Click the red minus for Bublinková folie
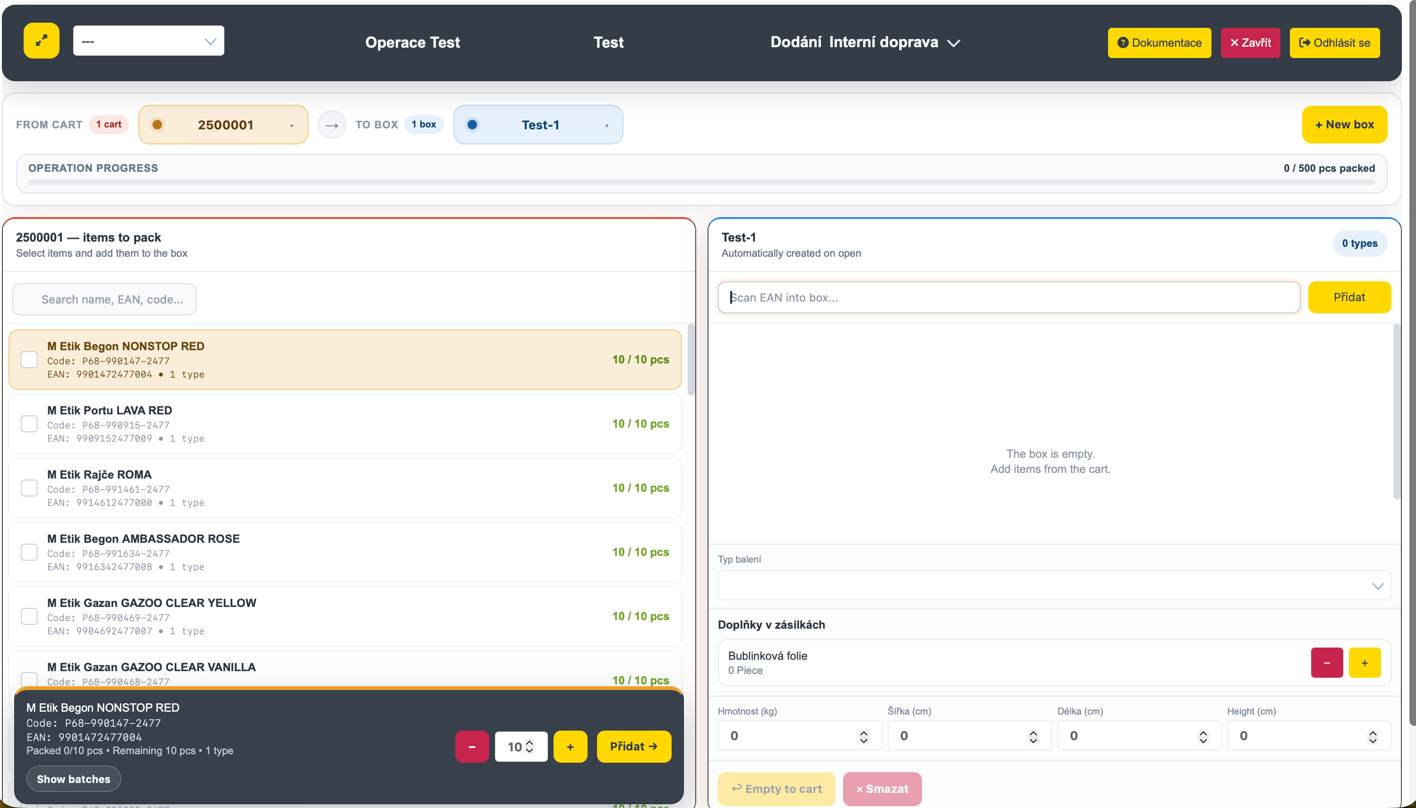 [1327, 663]
